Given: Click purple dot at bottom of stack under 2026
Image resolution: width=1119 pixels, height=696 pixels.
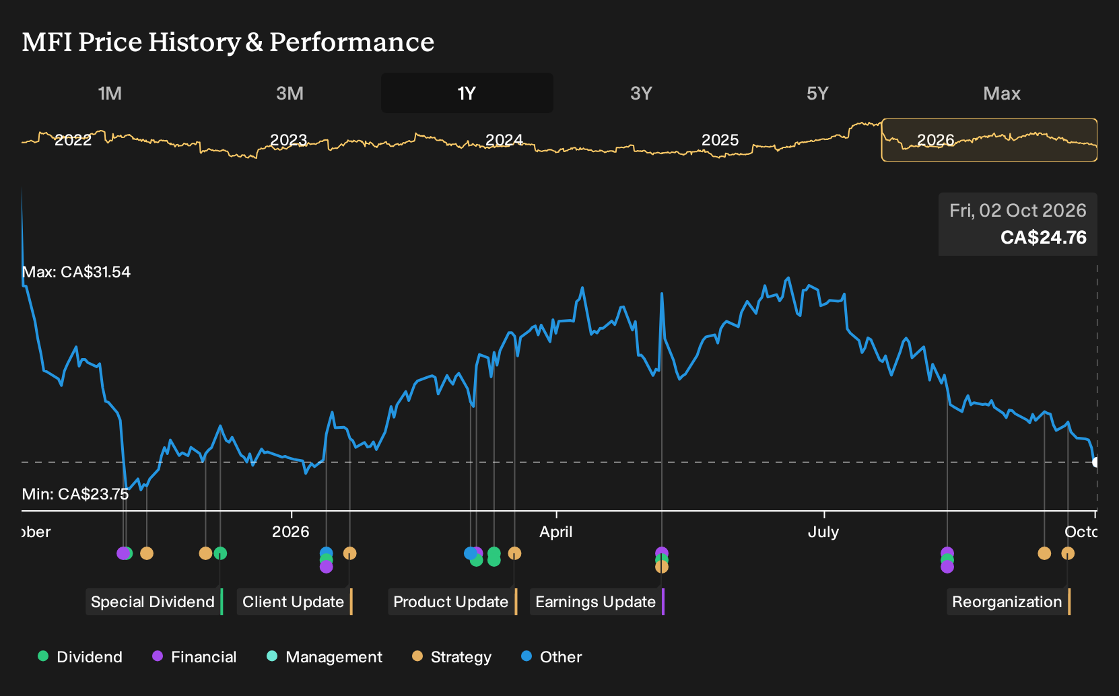Looking at the screenshot, I should tap(326, 567).
